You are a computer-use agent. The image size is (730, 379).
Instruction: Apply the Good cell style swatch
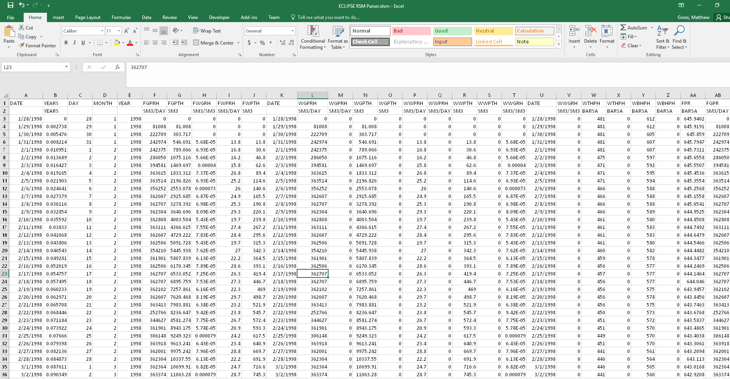pos(452,31)
